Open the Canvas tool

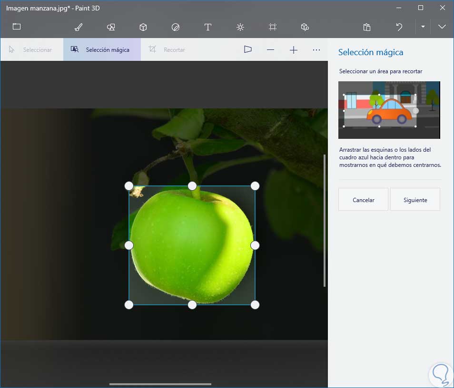click(x=272, y=27)
